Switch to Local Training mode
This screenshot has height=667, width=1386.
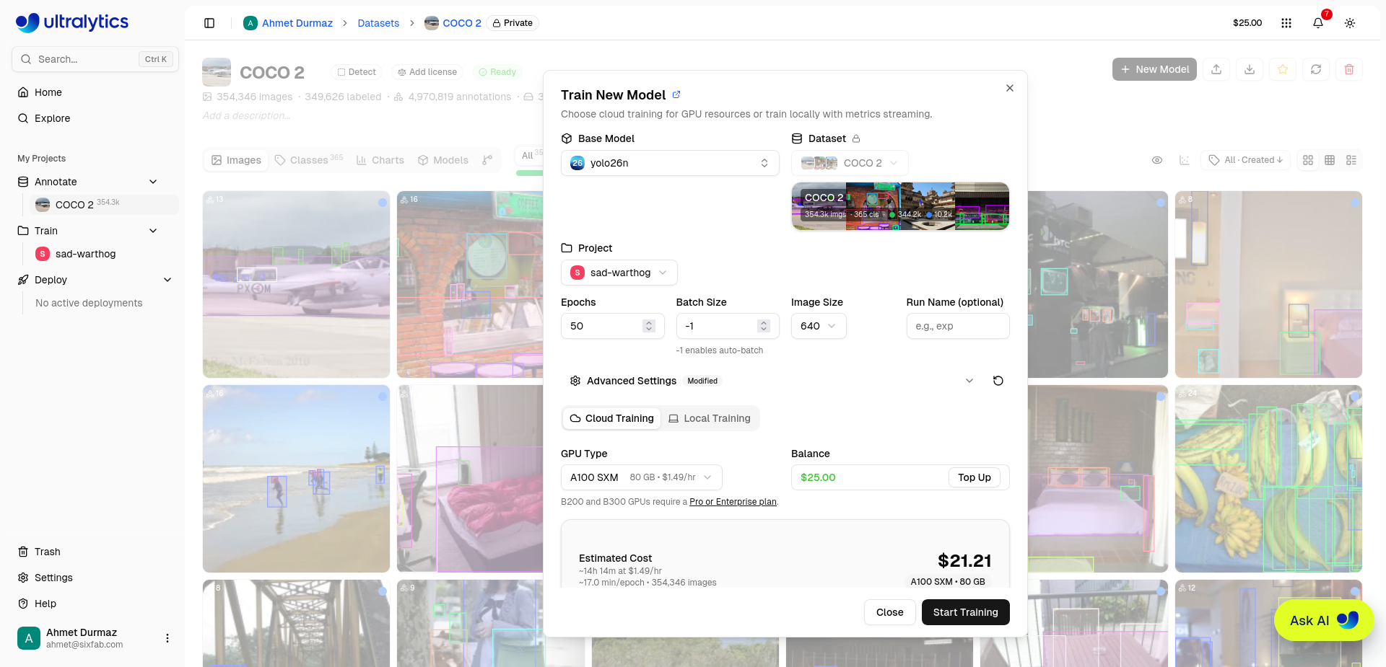click(710, 418)
